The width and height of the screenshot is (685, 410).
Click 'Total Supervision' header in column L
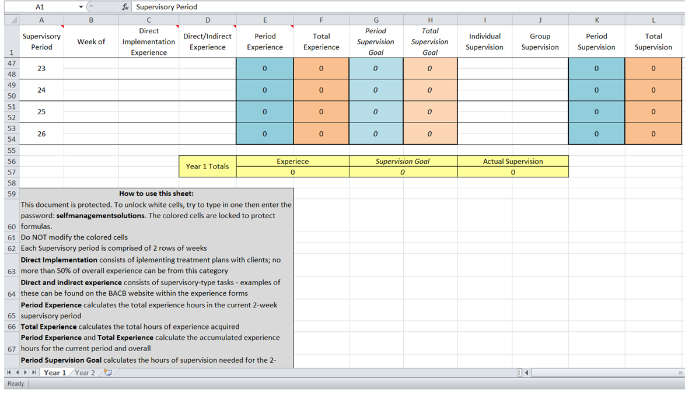coord(653,41)
